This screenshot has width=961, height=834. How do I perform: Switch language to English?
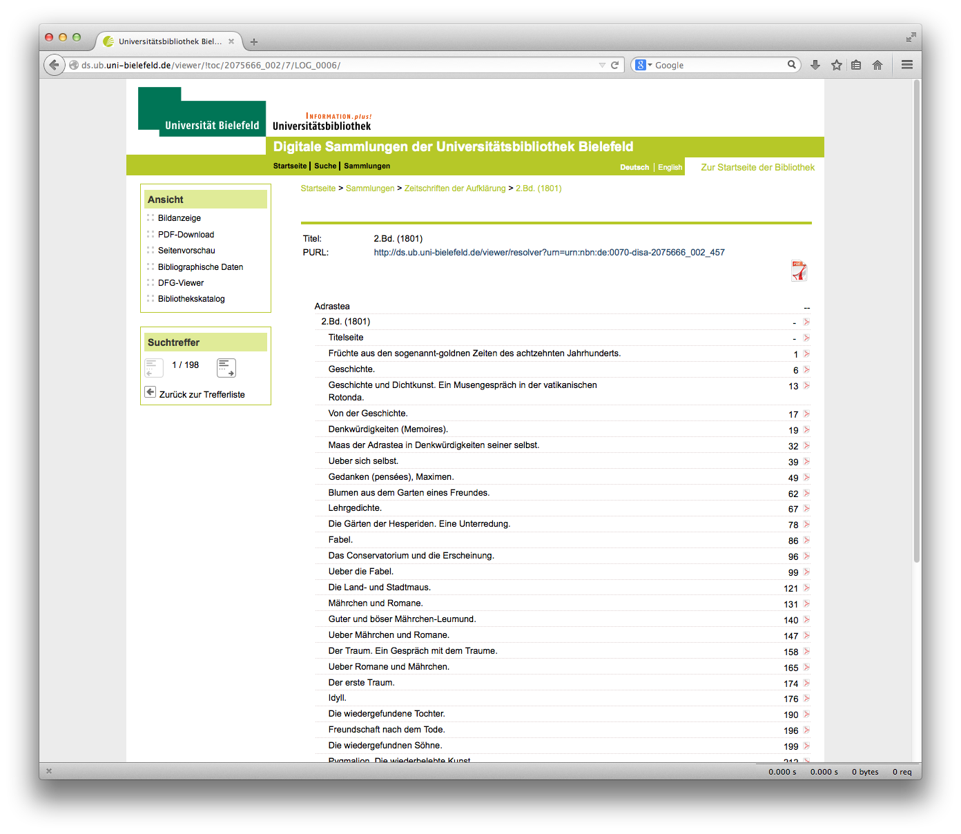point(670,167)
